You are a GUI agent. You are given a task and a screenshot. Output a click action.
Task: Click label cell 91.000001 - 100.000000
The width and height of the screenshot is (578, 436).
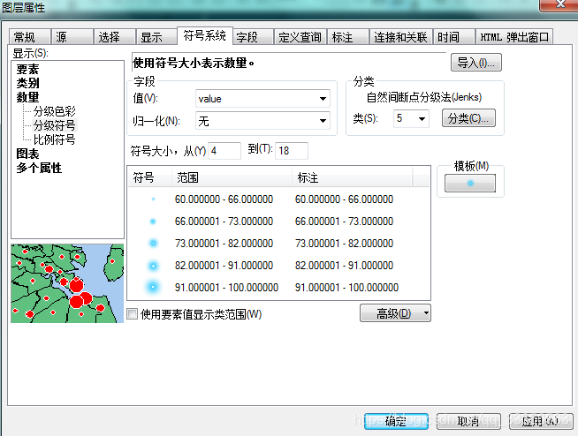coord(346,287)
